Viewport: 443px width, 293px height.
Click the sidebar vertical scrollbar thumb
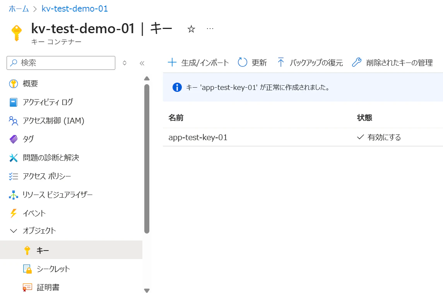click(147, 159)
